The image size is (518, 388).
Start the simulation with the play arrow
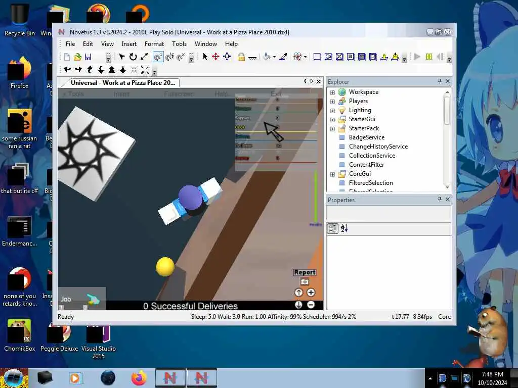point(417,57)
